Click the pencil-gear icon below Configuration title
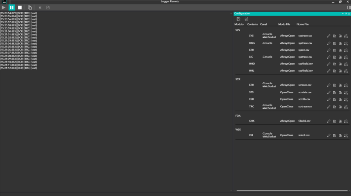 (246, 19)
